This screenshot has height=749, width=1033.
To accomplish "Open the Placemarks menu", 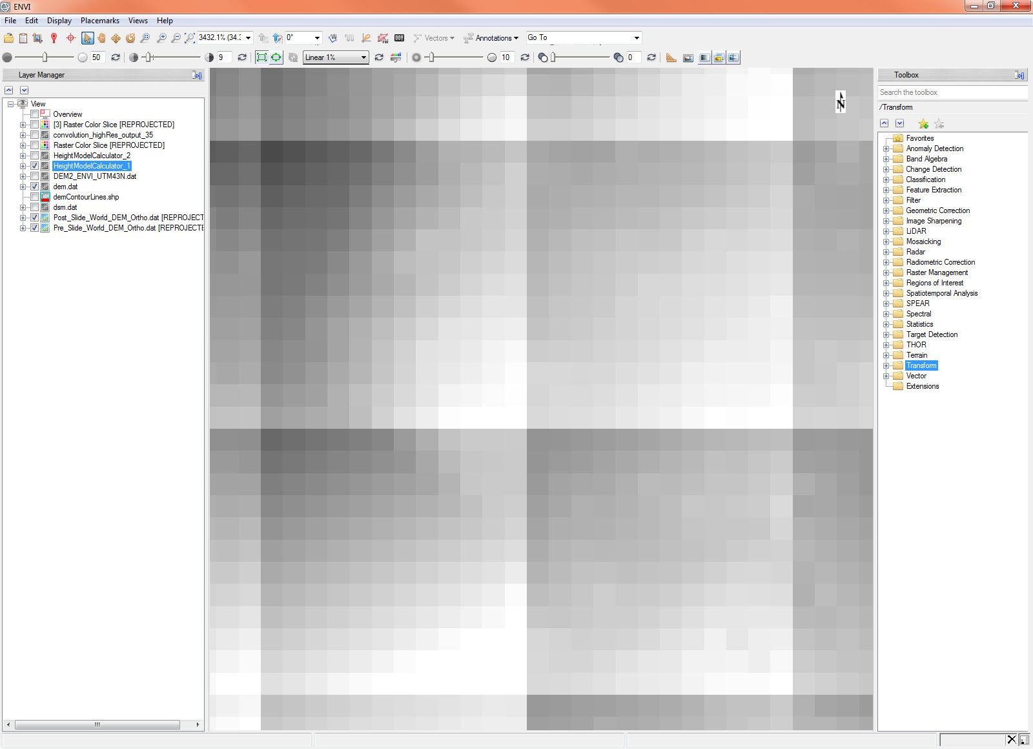I will click(x=99, y=21).
